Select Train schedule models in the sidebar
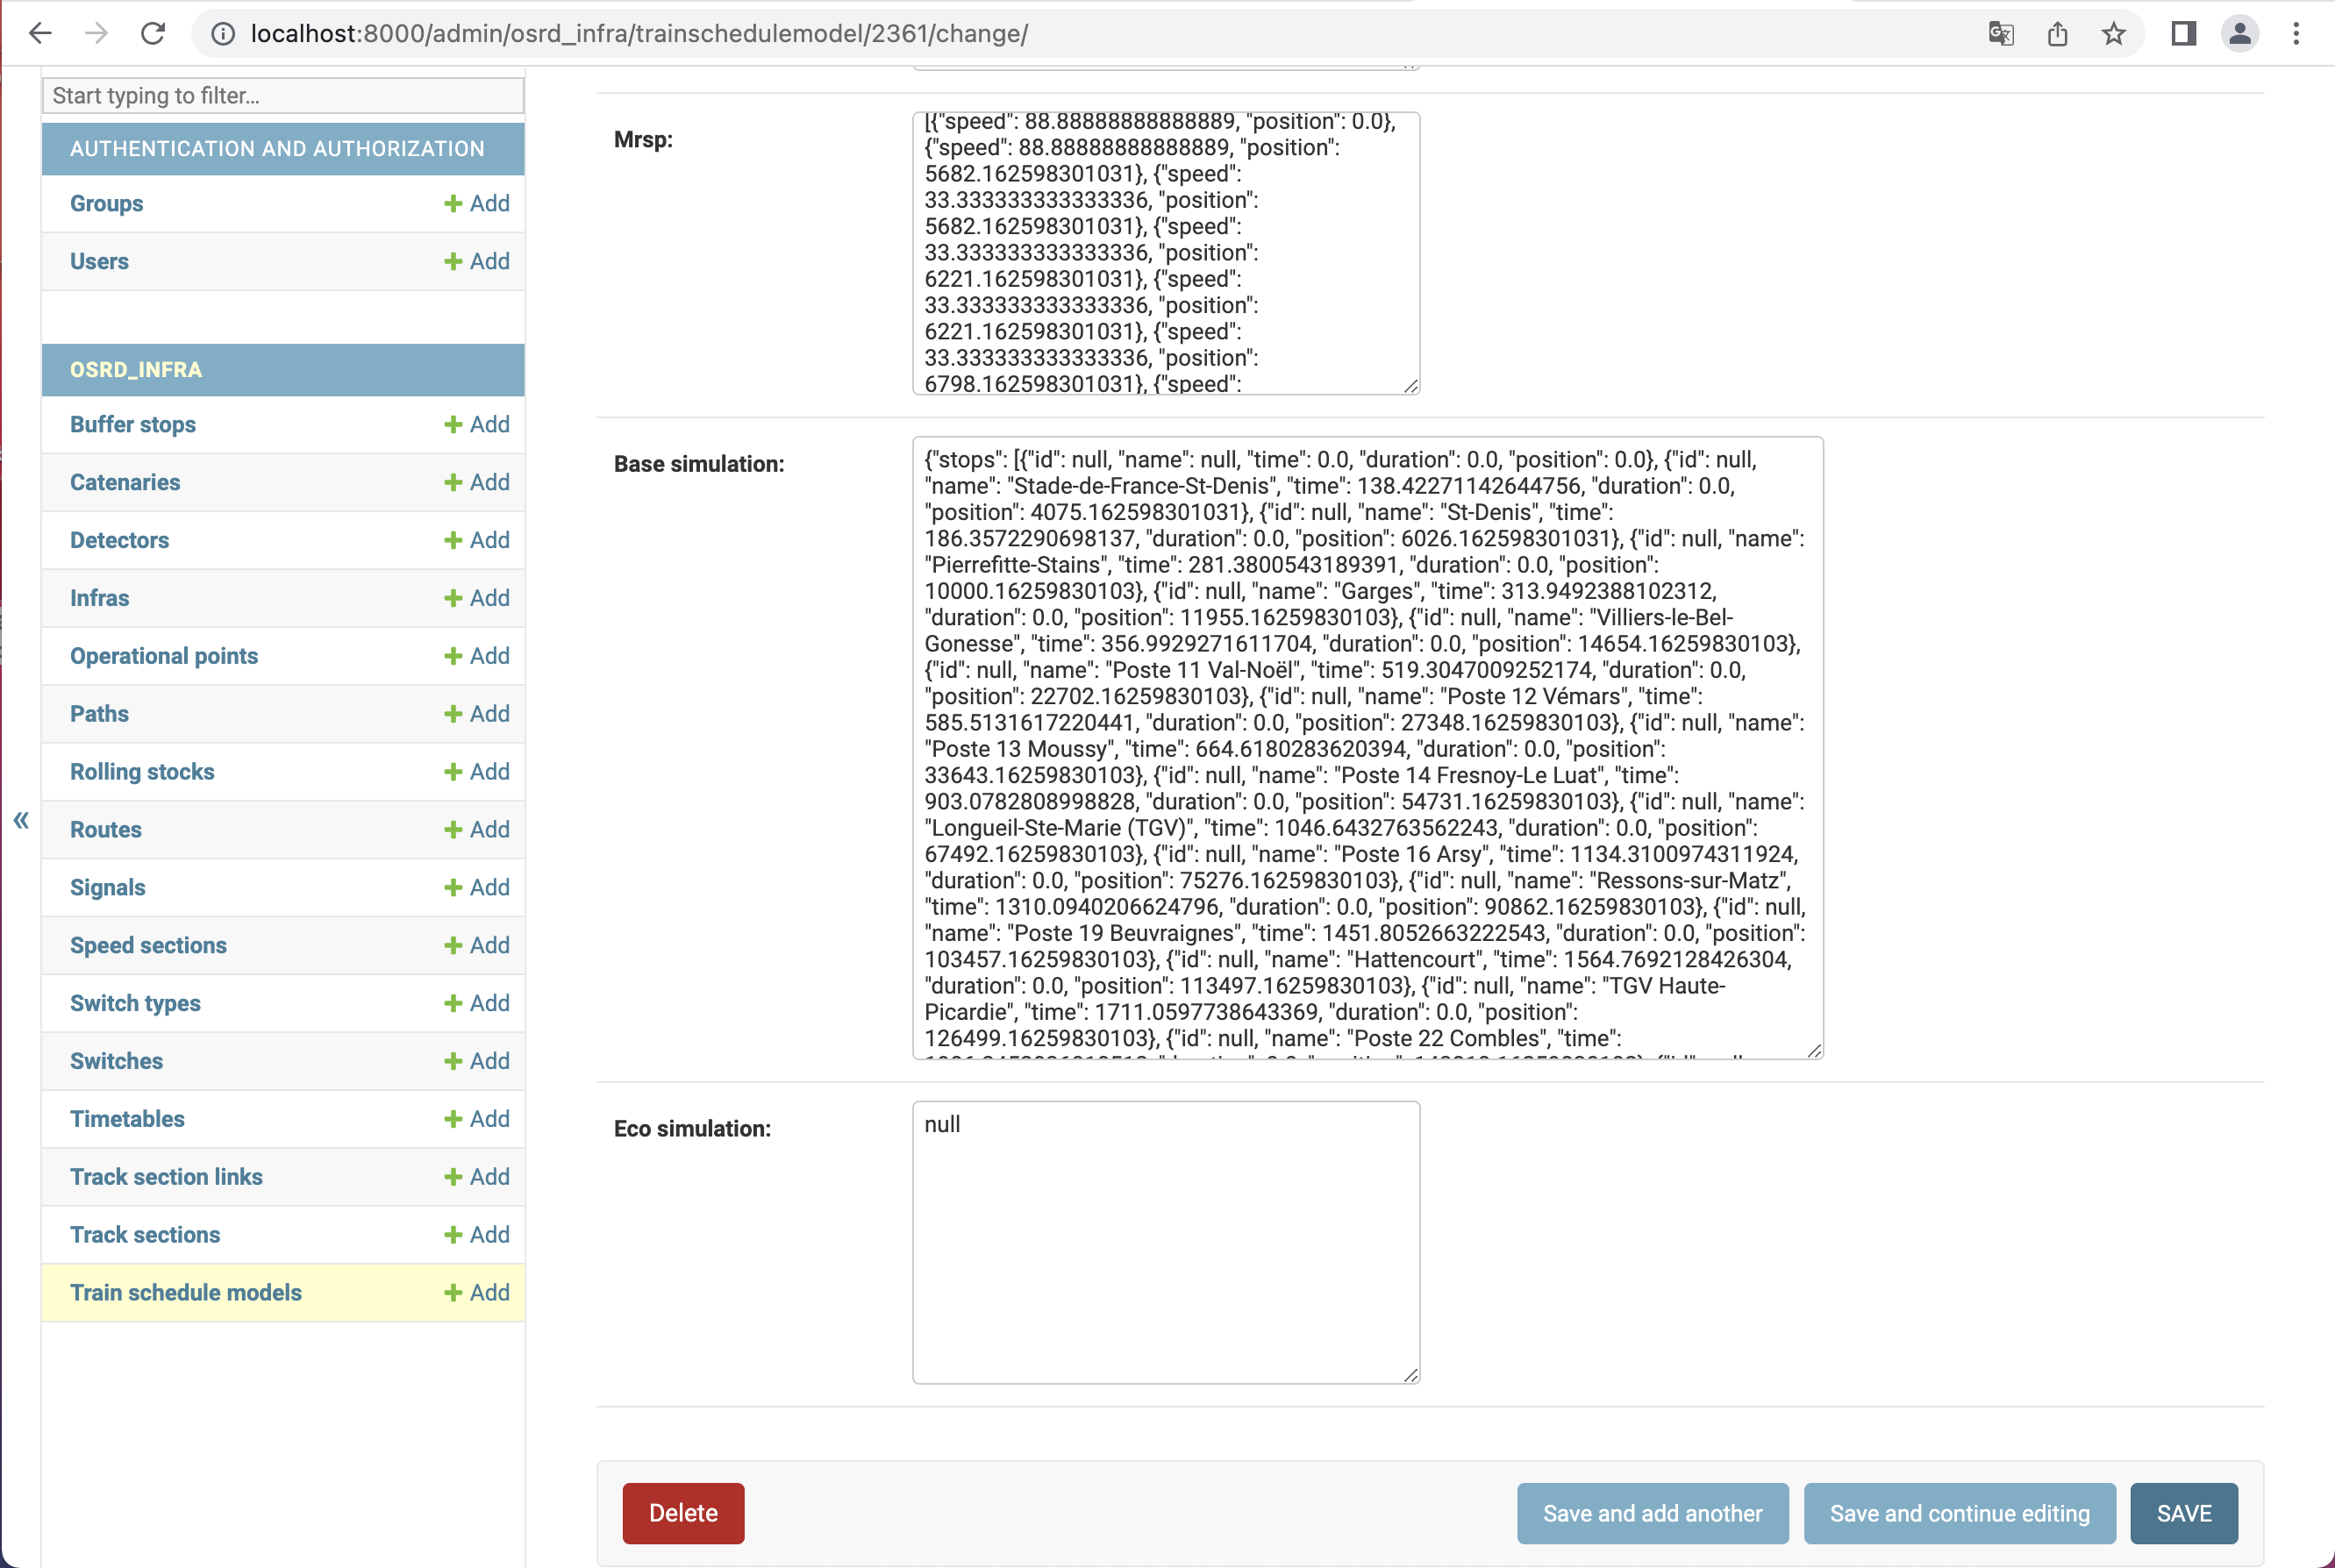 pos(186,1292)
